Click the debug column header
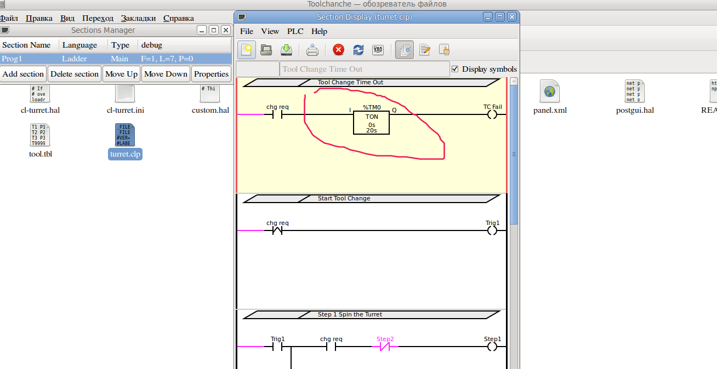717x369 pixels. pos(185,45)
